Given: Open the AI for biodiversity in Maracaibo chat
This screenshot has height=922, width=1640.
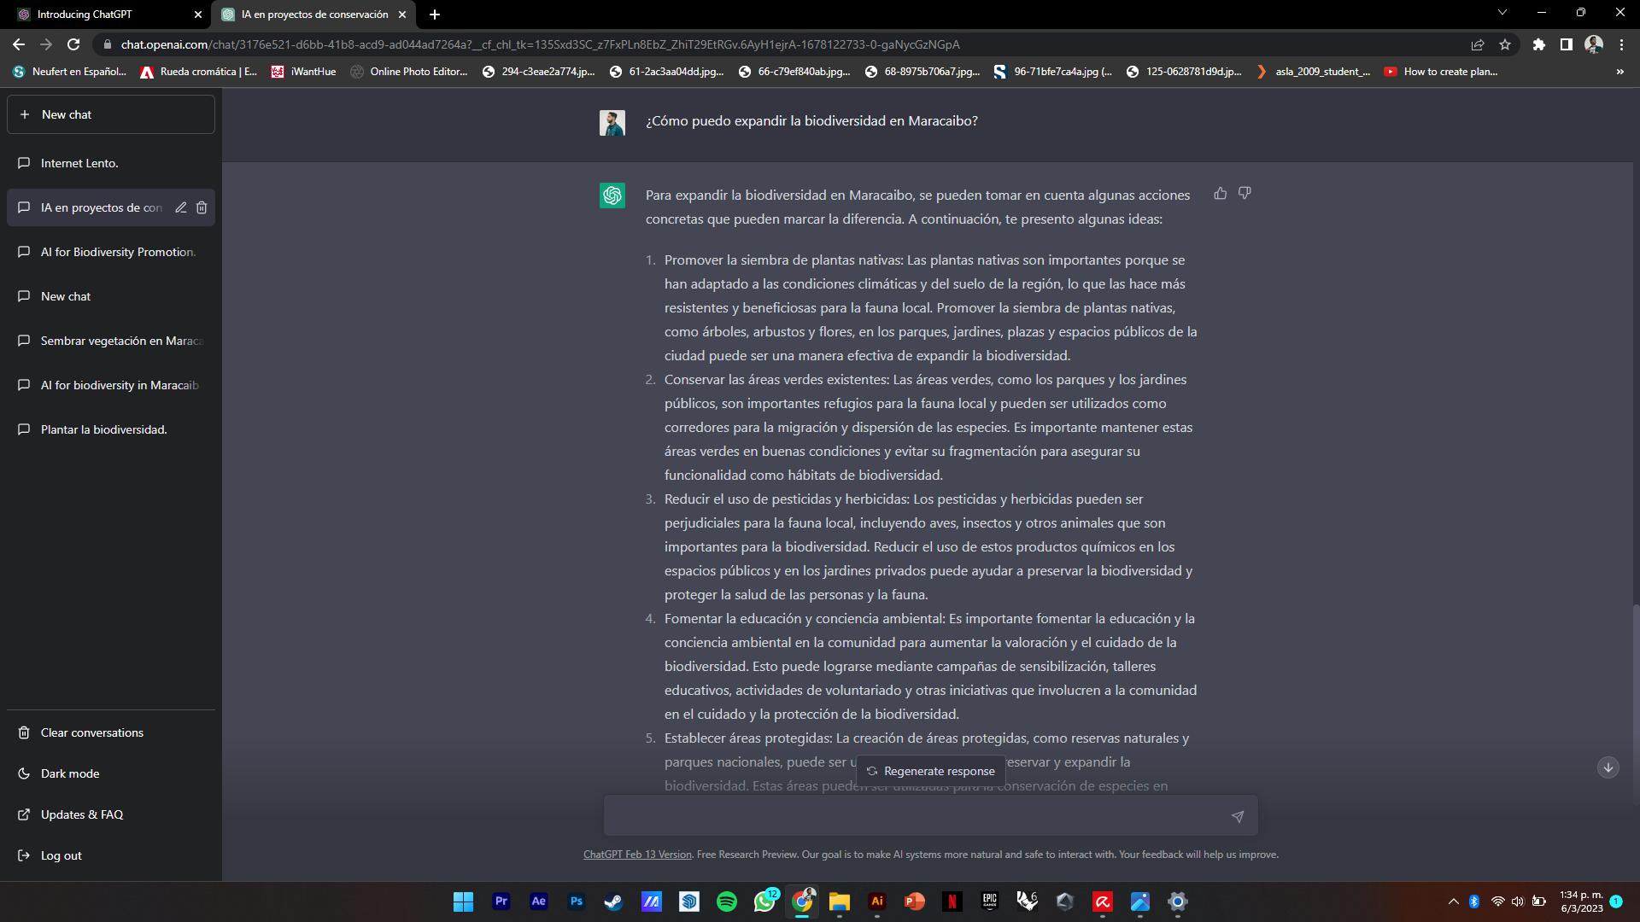Looking at the screenshot, I should click(x=111, y=385).
